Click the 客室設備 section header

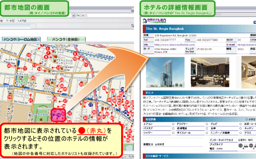[199, 119]
